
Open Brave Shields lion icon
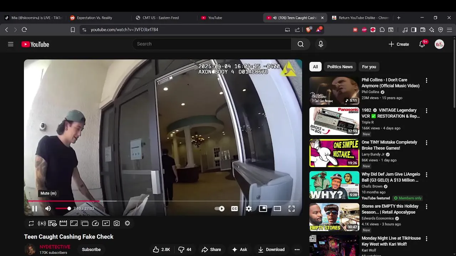(x=309, y=30)
